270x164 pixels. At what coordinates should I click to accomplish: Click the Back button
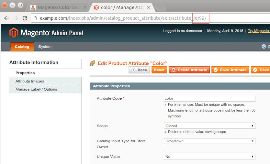click(x=139, y=70)
